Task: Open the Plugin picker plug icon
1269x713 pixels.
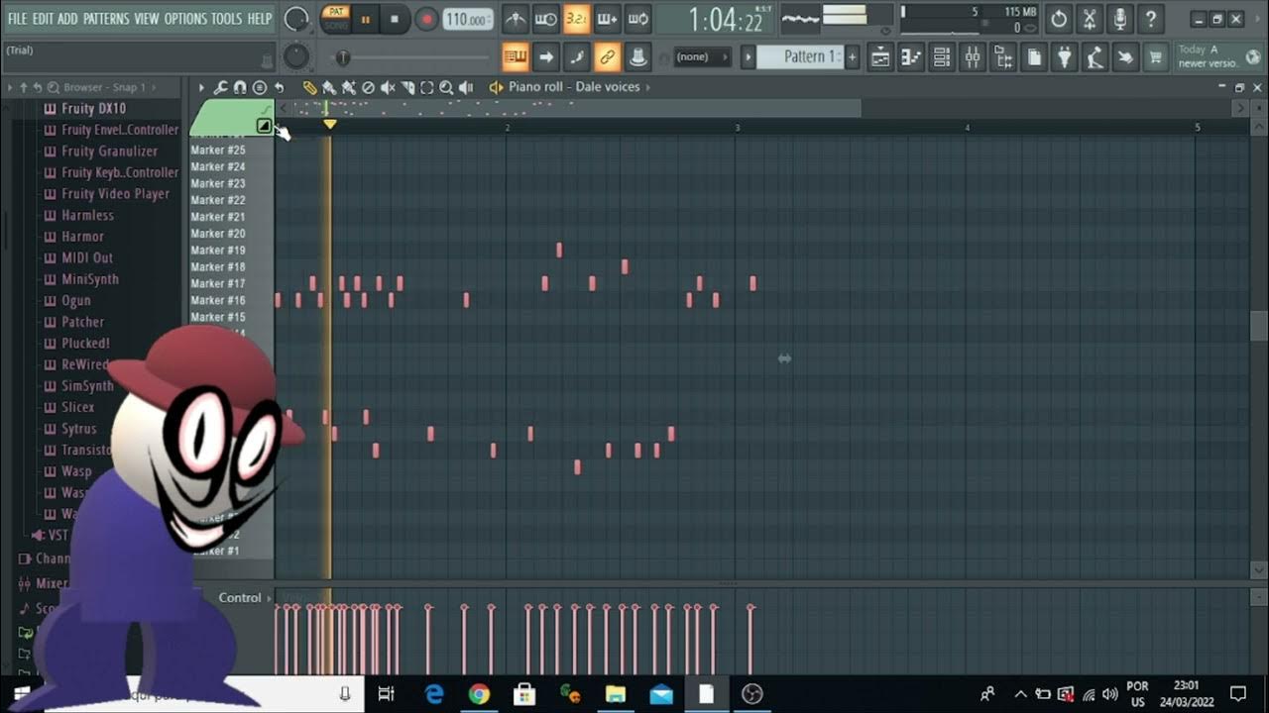Action: click(x=1065, y=57)
